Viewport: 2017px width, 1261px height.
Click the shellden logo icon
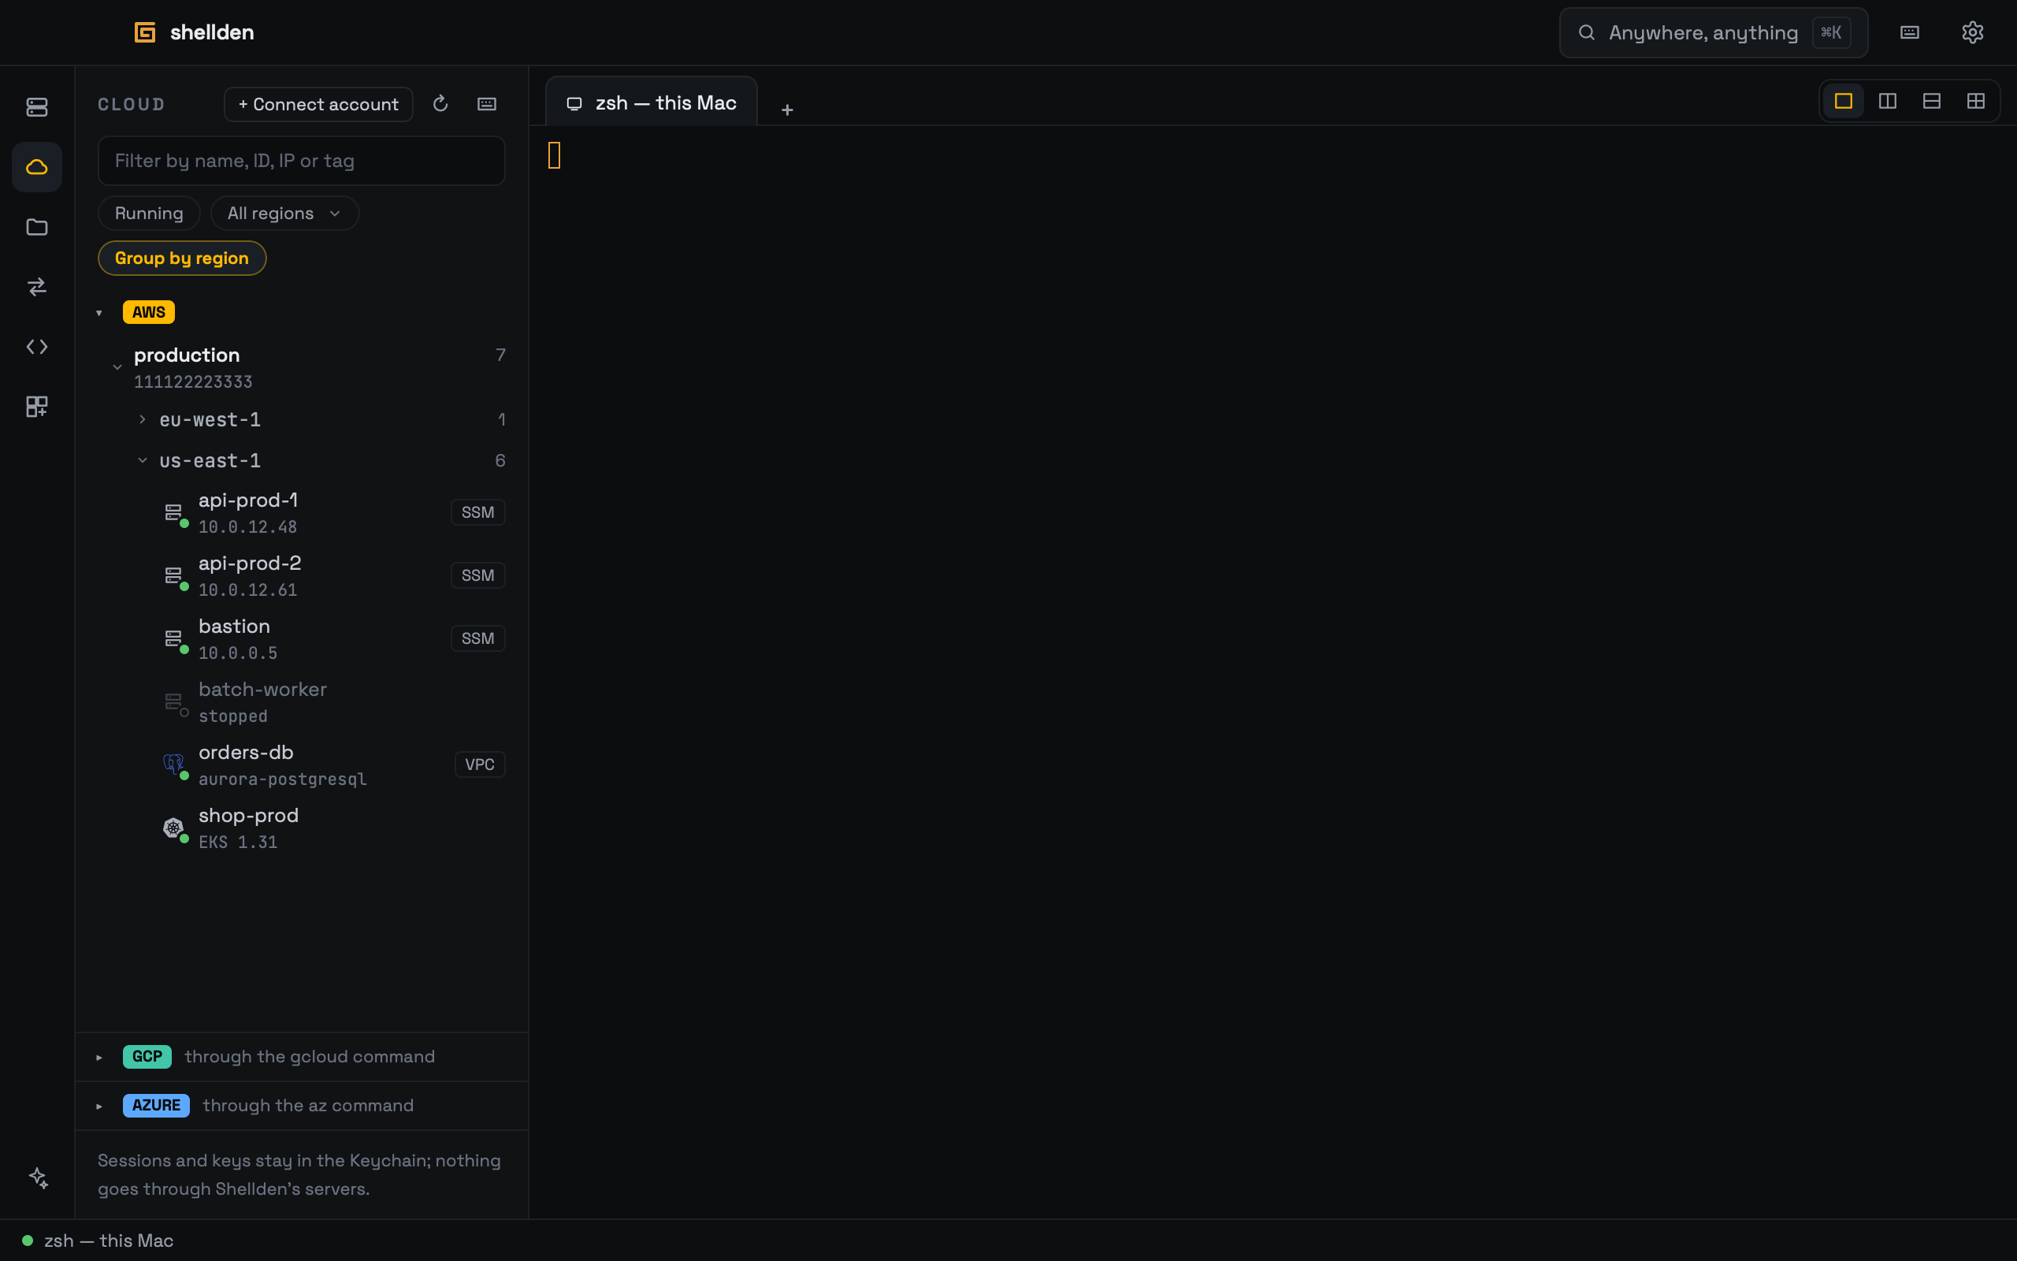[x=145, y=32]
